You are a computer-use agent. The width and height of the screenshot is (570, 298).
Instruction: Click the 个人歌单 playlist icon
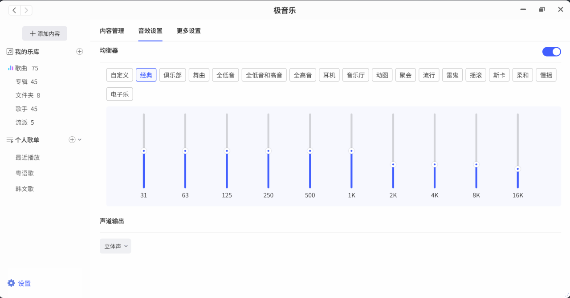pyautogui.click(x=10, y=140)
